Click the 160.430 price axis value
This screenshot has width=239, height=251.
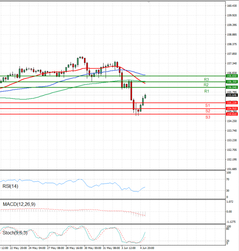click(x=232, y=6)
